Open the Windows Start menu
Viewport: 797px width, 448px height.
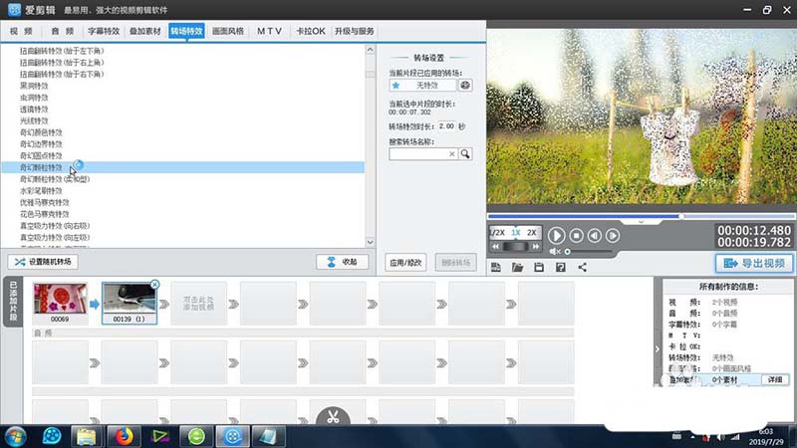(15, 436)
